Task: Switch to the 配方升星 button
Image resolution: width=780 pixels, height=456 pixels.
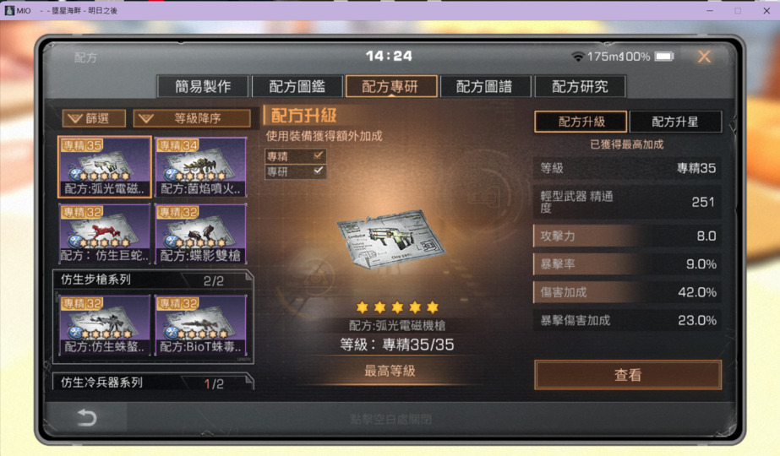Action: point(675,122)
